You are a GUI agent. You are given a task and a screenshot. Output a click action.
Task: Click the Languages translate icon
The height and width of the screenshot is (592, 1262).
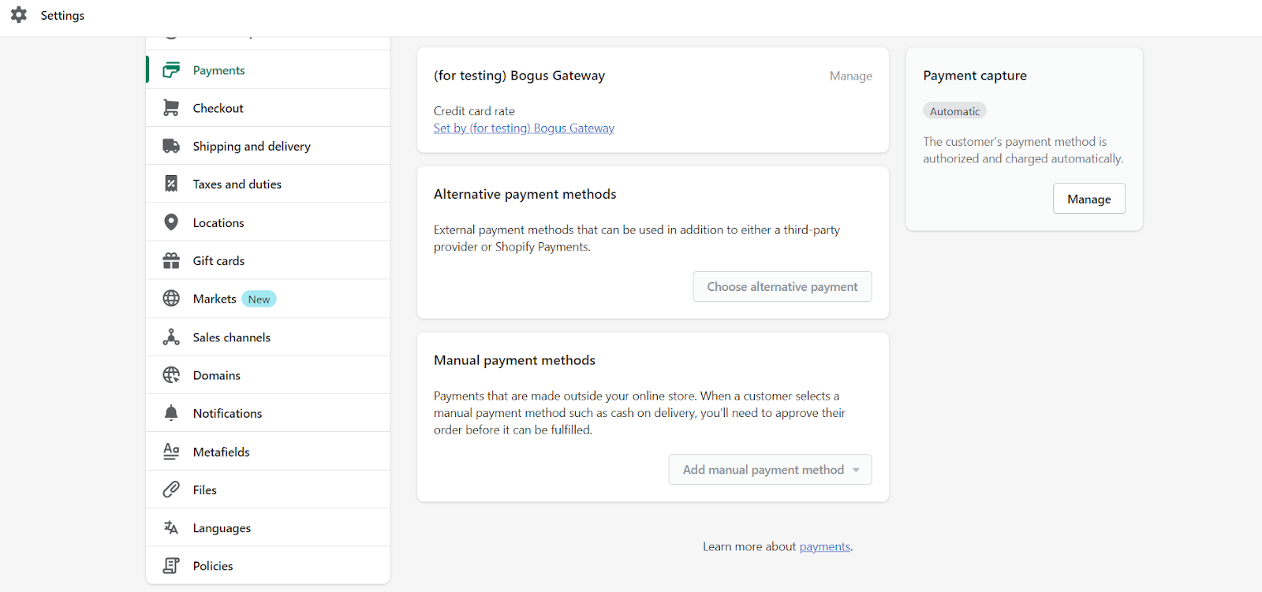(171, 528)
